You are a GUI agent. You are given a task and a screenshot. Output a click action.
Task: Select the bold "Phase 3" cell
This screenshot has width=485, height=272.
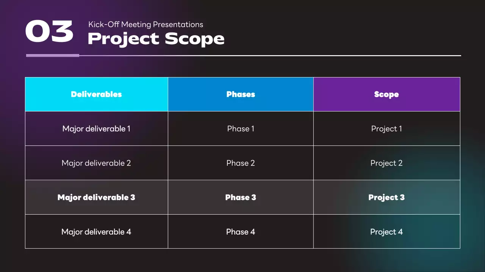(x=241, y=197)
